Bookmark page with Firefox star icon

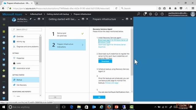[x=160, y=8]
